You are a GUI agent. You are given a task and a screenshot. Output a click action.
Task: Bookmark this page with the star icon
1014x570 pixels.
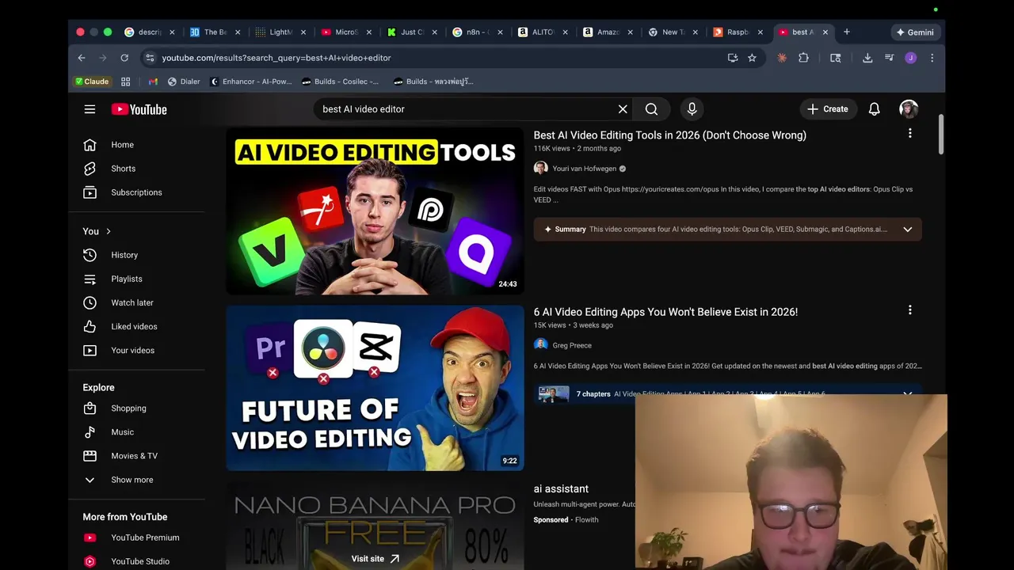click(x=752, y=58)
